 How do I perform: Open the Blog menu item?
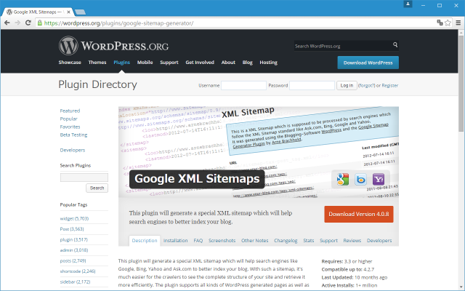(247, 63)
